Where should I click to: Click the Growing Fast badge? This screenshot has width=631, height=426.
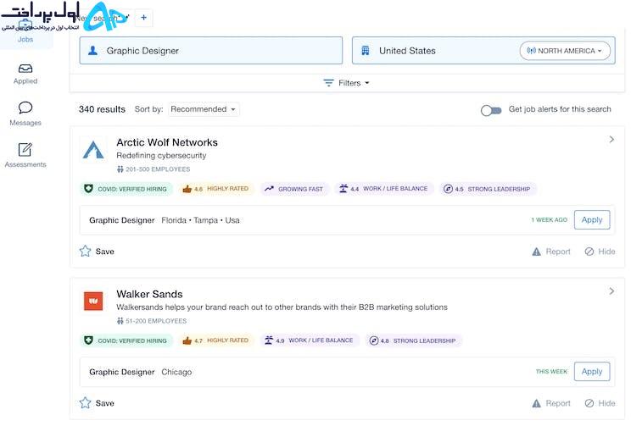click(294, 189)
